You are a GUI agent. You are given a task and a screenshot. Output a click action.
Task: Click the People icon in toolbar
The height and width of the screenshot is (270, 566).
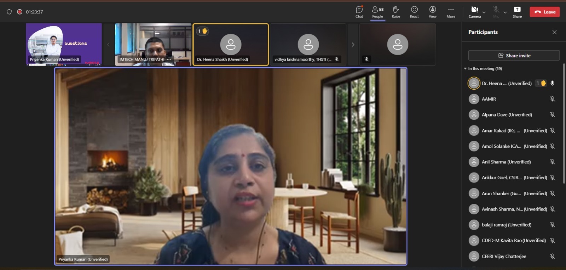pos(377,12)
